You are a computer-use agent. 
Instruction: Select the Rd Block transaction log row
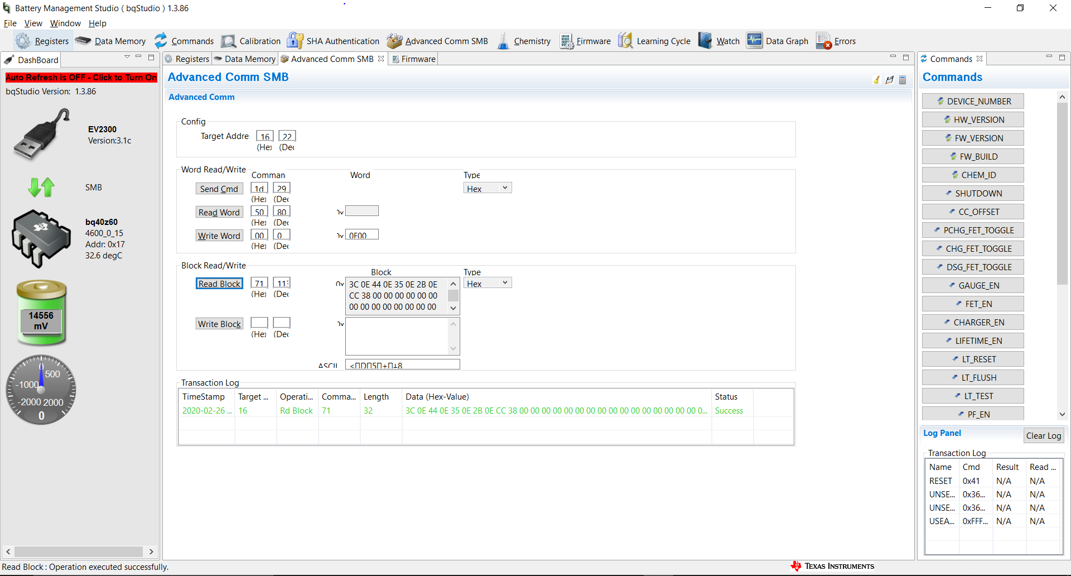(x=485, y=411)
